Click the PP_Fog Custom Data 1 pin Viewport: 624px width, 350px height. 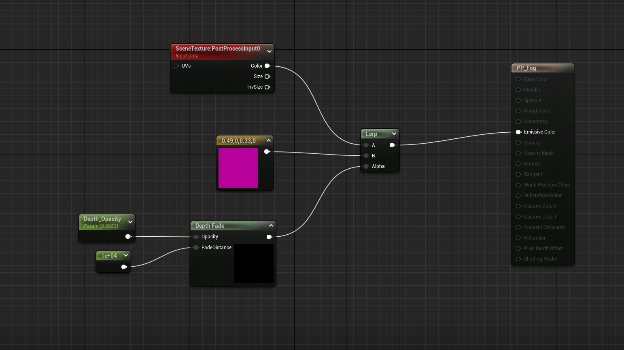click(x=518, y=217)
